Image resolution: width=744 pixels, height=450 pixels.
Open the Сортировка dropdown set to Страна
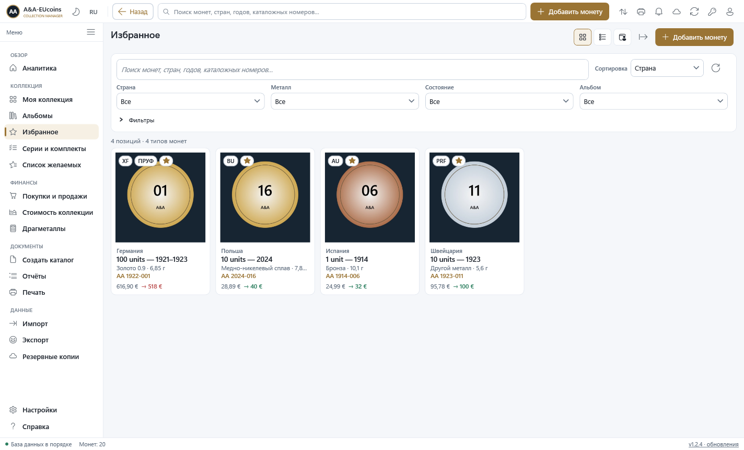coord(667,68)
